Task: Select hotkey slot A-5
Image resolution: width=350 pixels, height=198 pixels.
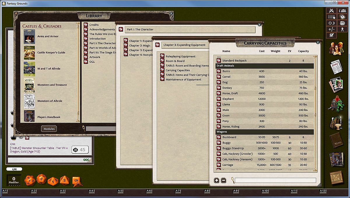Action: coord(120,191)
